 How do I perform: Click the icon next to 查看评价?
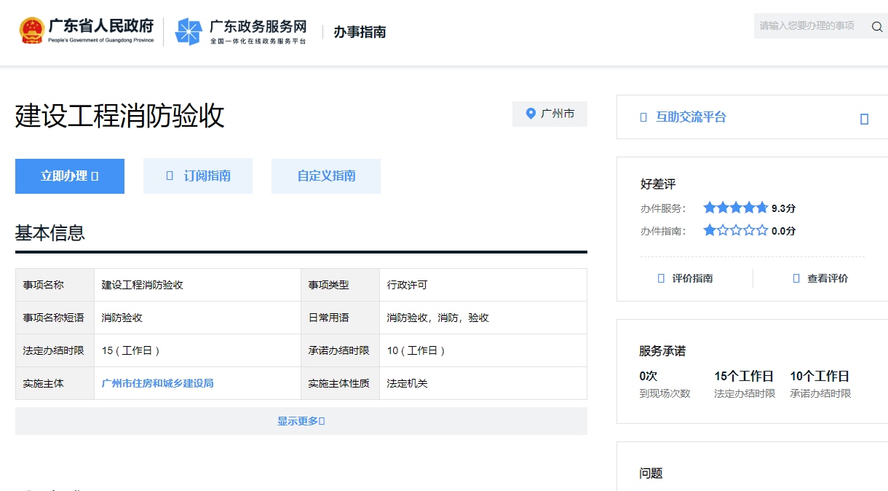(x=796, y=278)
